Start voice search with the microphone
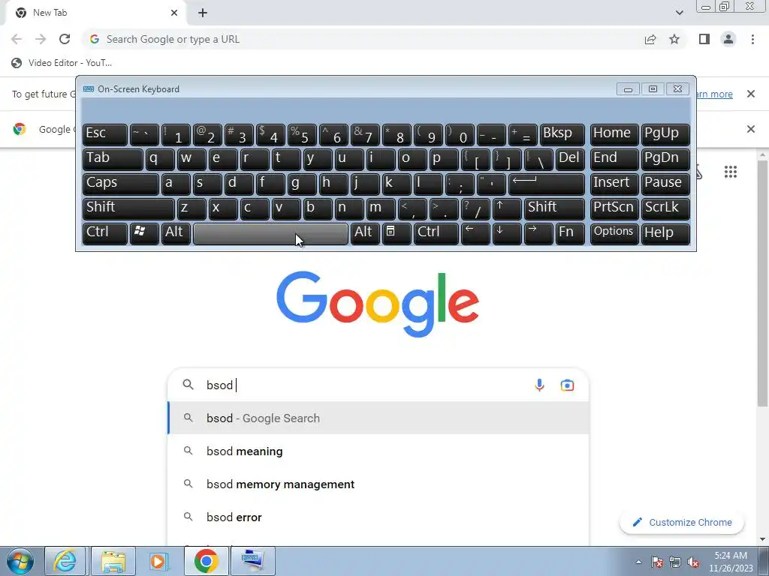Viewport: 769px width, 576px height. [x=539, y=385]
